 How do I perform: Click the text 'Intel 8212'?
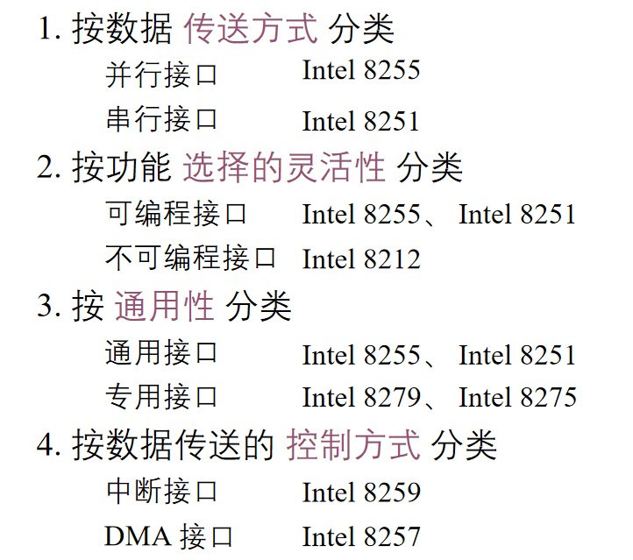point(361,259)
